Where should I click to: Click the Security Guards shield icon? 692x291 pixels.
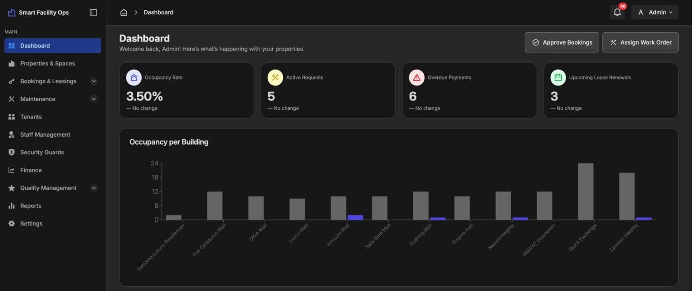[11, 152]
